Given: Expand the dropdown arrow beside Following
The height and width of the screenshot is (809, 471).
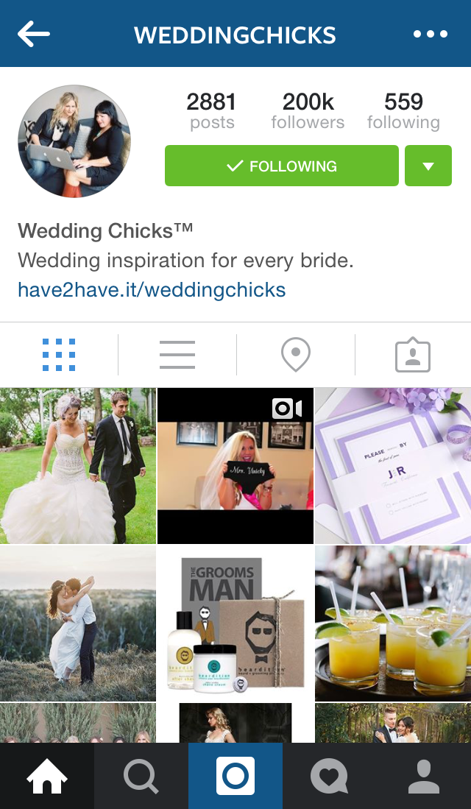Looking at the screenshot, I should coord(428,166).
